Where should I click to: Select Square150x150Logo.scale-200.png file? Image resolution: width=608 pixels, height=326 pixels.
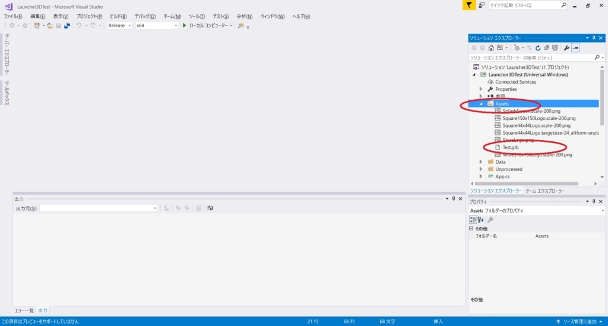539,118
